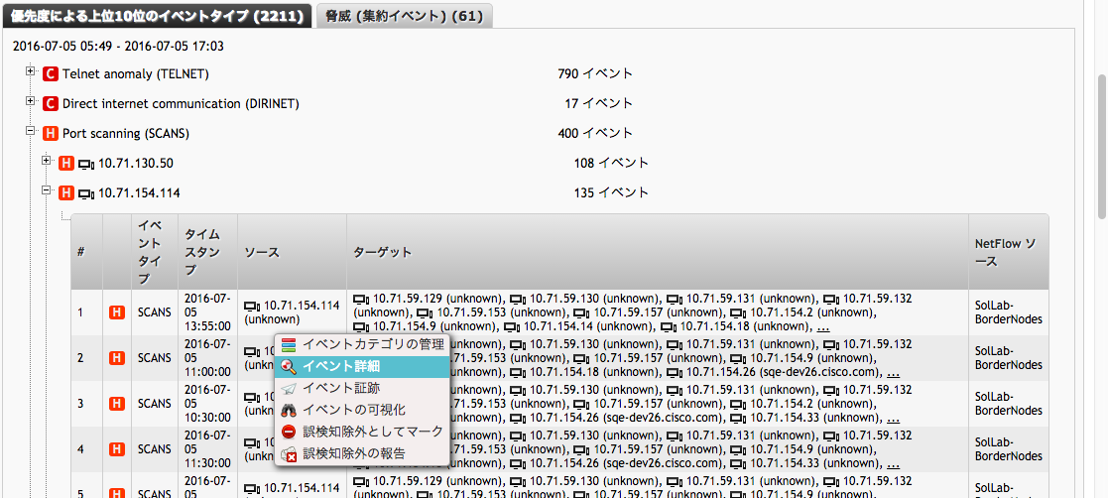Expand the 10.71.130.50 host node

click(x=47, y=162)
